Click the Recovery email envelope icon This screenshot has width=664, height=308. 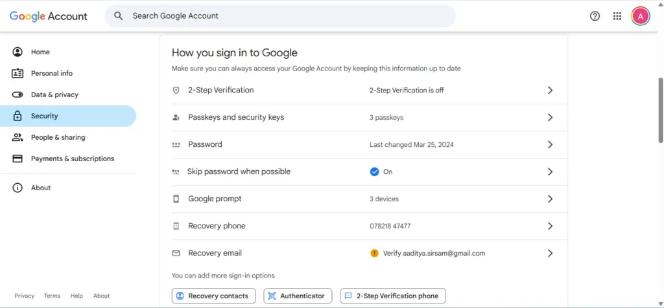pos(176,254)
